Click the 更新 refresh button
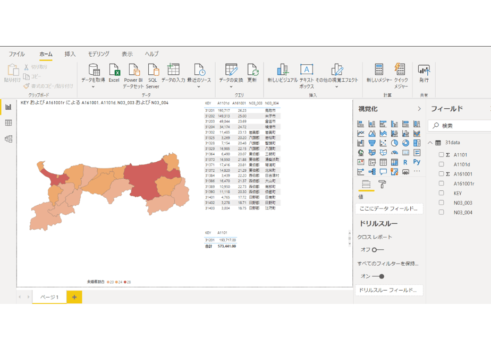The image size is (491, 350). click(252, 73)
